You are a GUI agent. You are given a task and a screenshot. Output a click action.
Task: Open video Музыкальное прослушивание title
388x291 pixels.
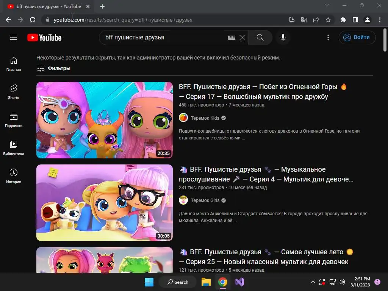(266, 174)
